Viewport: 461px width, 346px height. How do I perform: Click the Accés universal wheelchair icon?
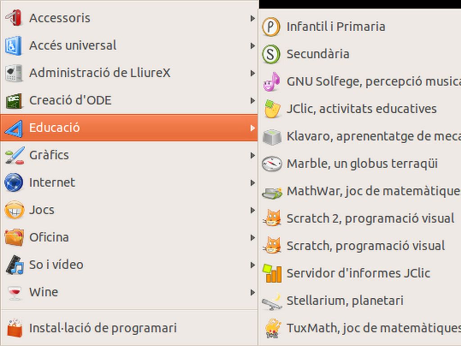[14, 46]
